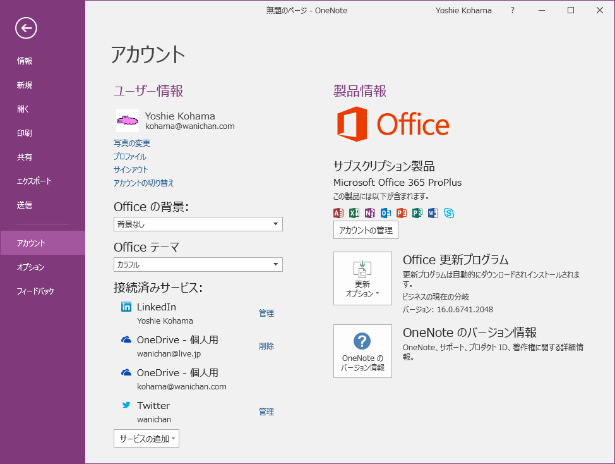The image size is (615, 464).
Task: Click the バージョン: 16.0.6741.2048 text
Action: (448, 309)
